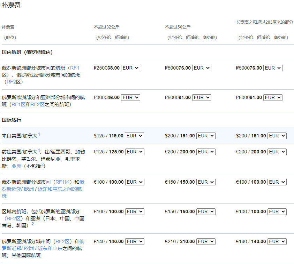Open RF1区和RF2区之间 row's RF2区 link

(37, 104)
